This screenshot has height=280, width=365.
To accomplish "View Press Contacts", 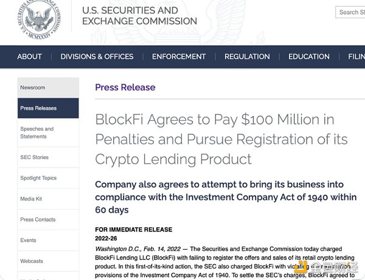I will click(48, 220).
